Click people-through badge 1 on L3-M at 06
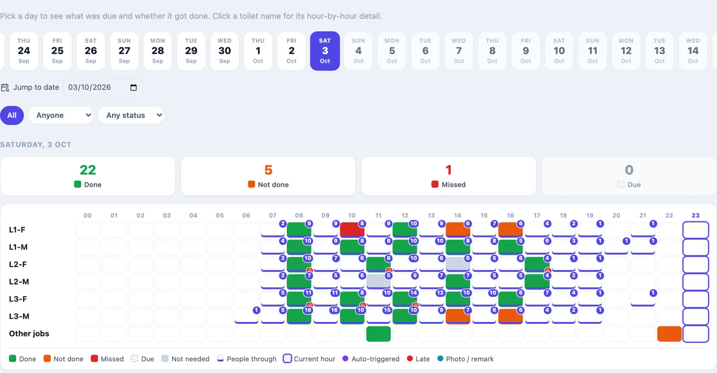 [x=256, y=310]
